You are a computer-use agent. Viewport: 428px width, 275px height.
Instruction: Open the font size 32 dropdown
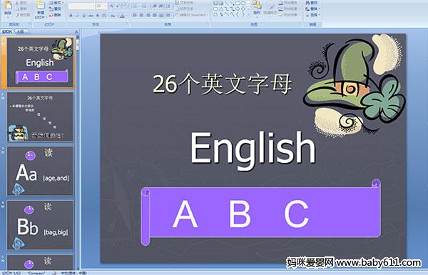101,6
